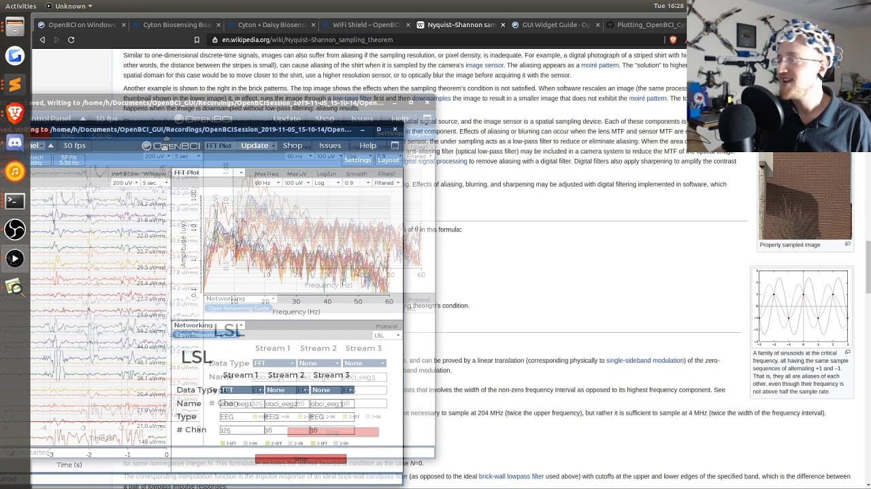Open the Log/Lin dropdown
The image size is (871, 489).
tap(327, 183)
